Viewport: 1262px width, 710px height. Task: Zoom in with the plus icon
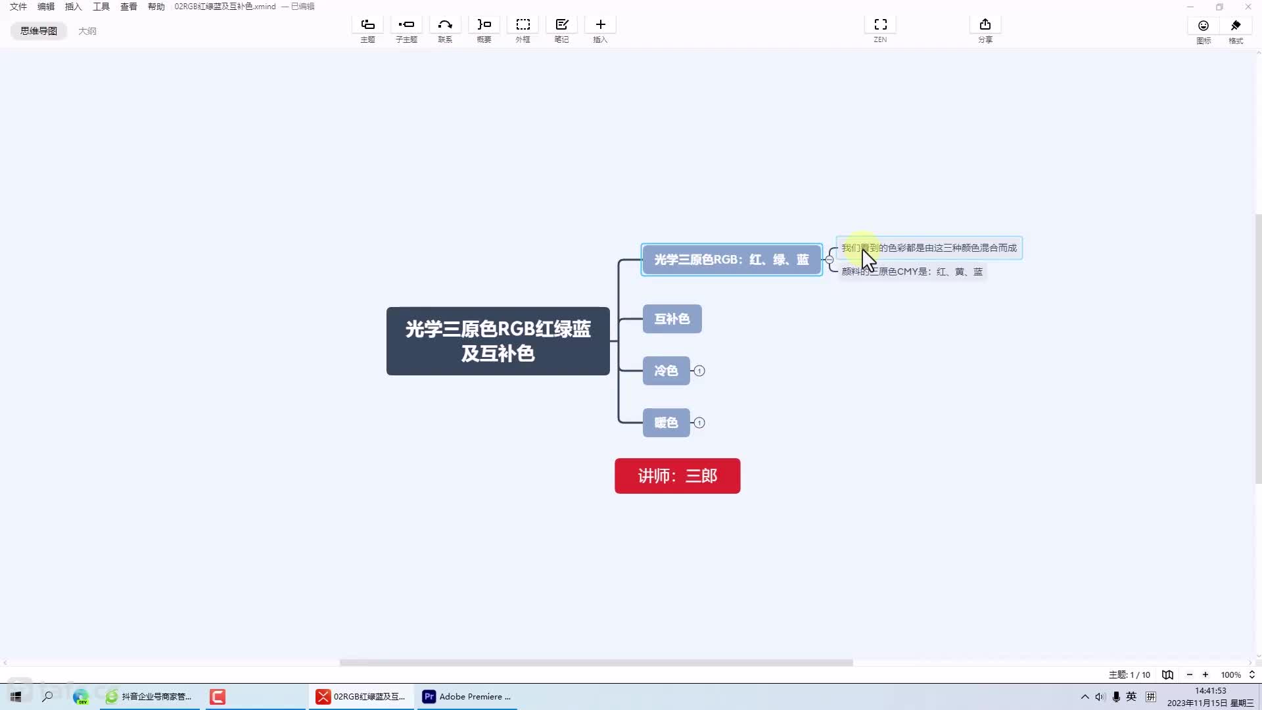tap(1205, 674)
